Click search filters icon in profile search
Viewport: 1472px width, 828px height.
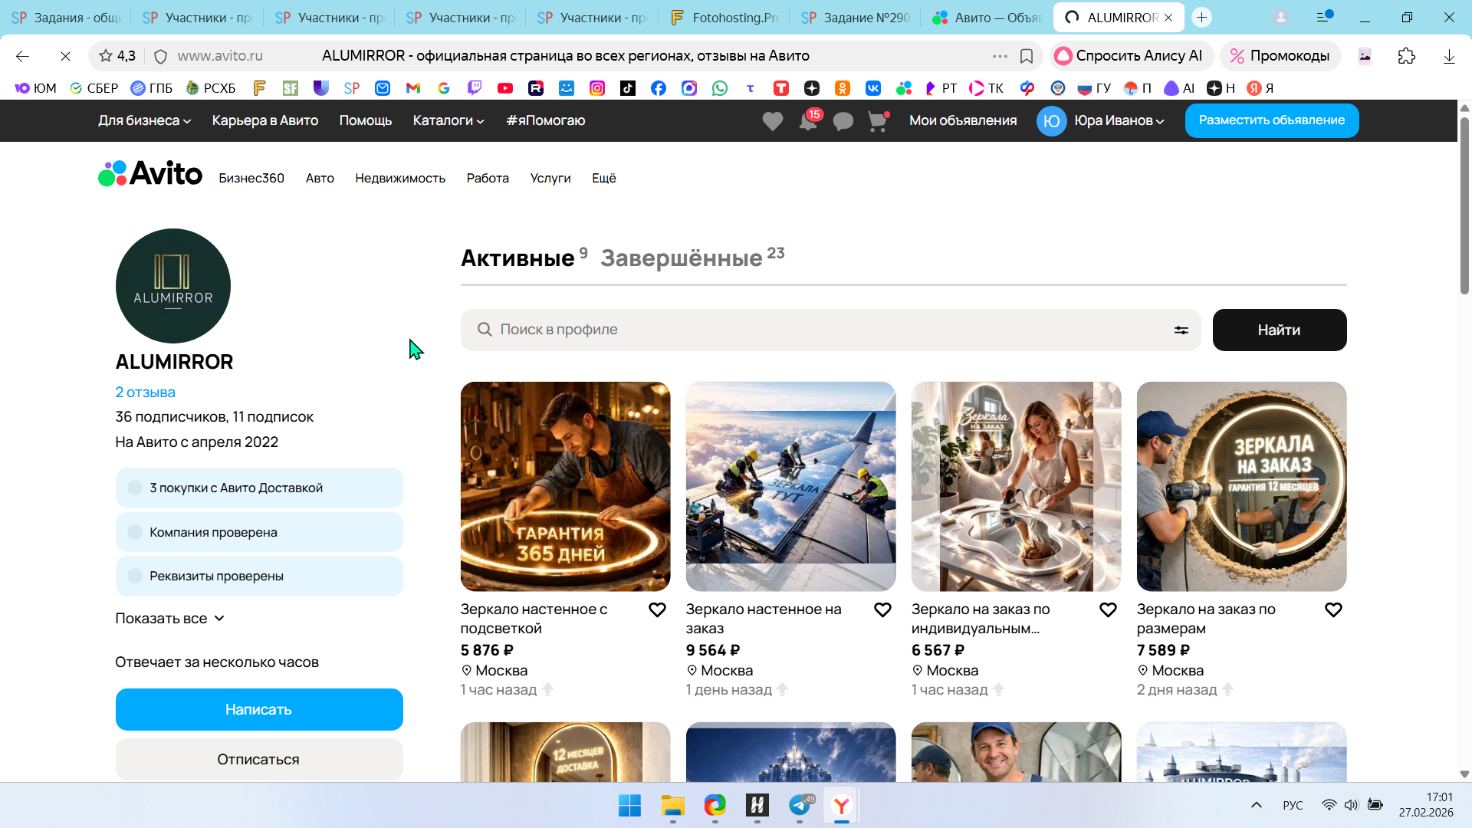[1181, 330]
